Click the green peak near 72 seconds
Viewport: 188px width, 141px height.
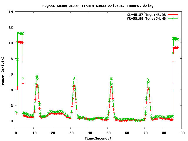coord(148,80)
